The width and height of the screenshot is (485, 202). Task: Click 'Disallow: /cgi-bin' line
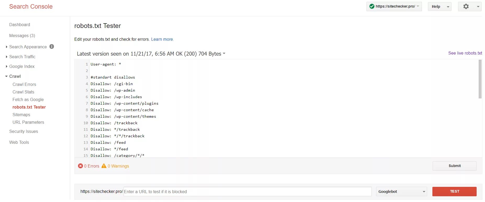pyautogui.click(x=112, y=84)
